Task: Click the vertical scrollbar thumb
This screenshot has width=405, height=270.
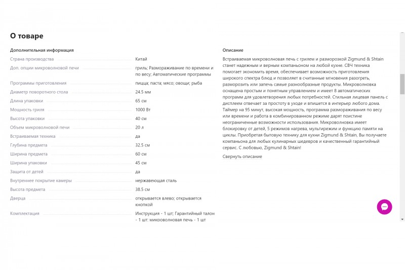Action: (402, 84)
